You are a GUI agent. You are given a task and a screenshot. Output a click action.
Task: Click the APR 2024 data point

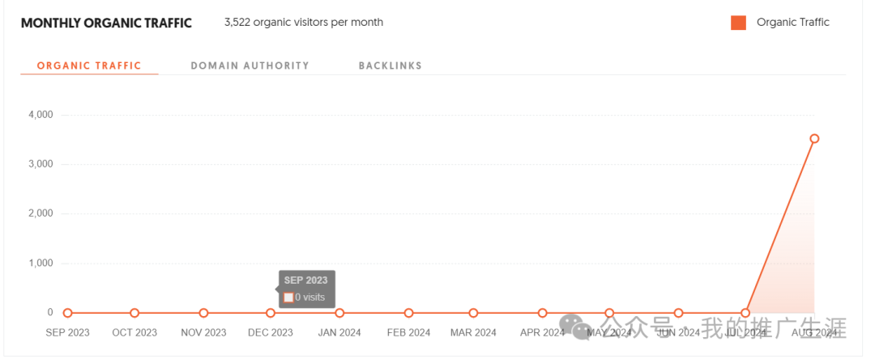point(542,313)
